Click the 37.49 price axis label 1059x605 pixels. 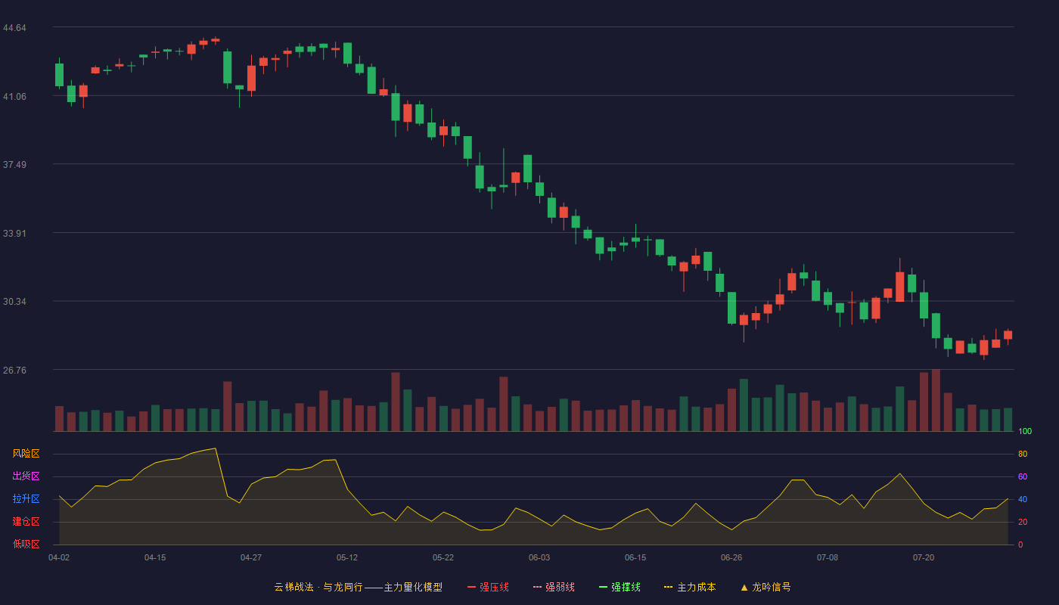14,165
